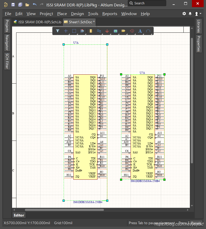Click the Save All documents icon
Screen dimensions: 206x229
tap(20, 5)
